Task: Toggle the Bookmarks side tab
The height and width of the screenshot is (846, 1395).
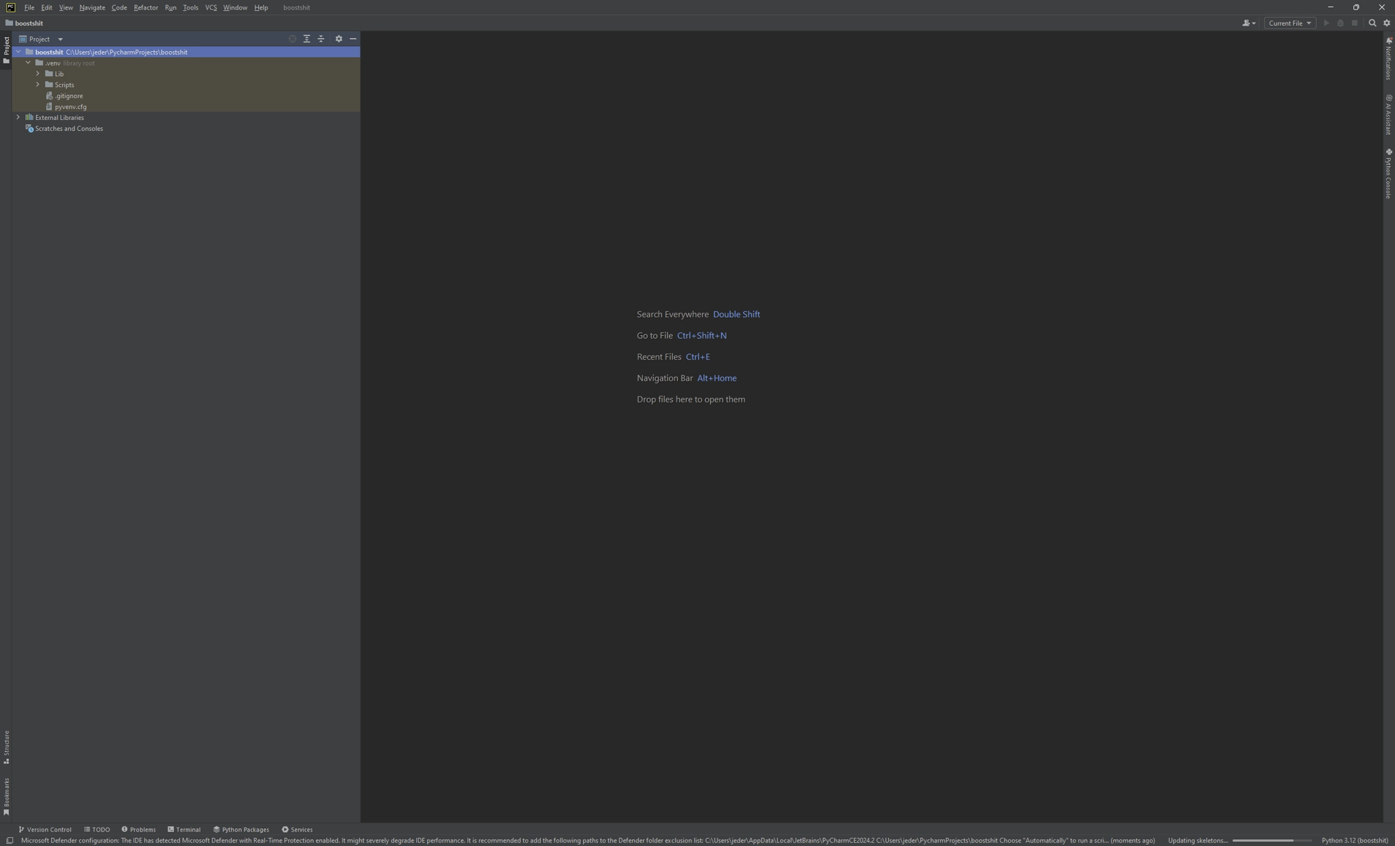Action: click(6, 796)
